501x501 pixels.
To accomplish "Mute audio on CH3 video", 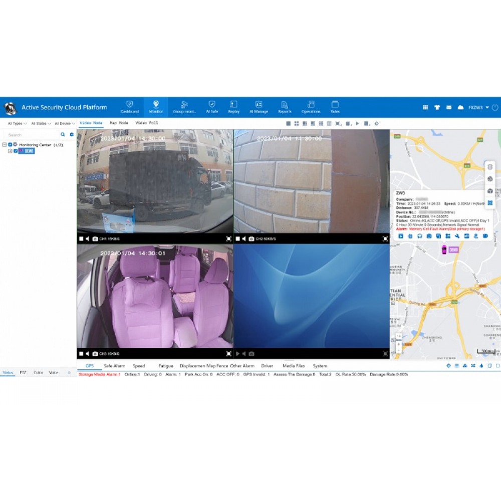I will coord(87,353).
